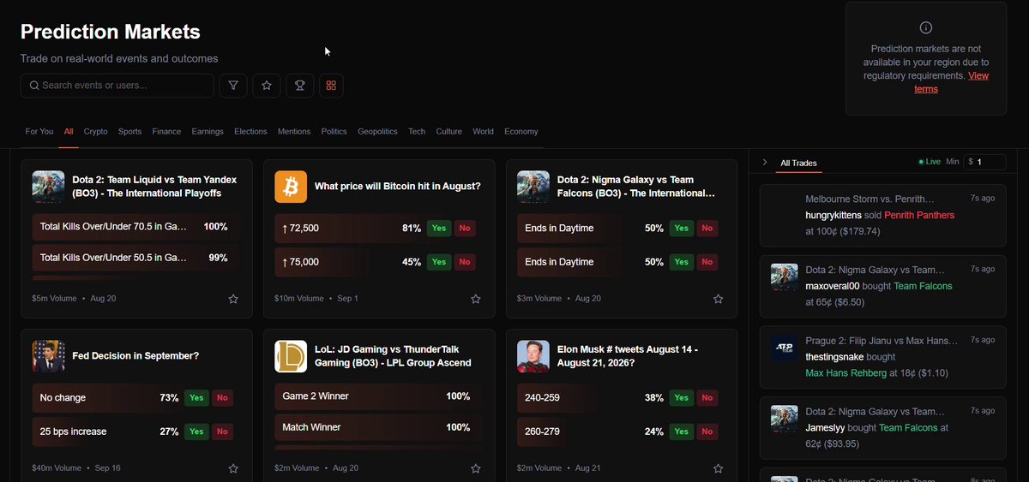Image resolution: width=1029 pixels, height=482 pixels.
Task: Switch to the Culture tab
Action: (448, 132)
